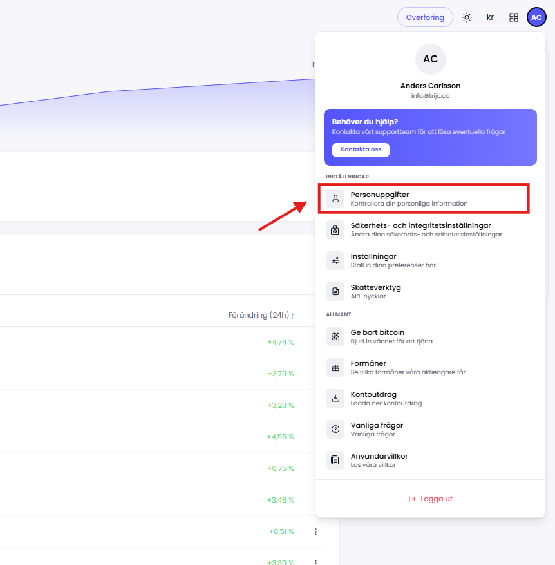
Task: Click the +3,28 % change value
Action: click(x=281, y=405)
